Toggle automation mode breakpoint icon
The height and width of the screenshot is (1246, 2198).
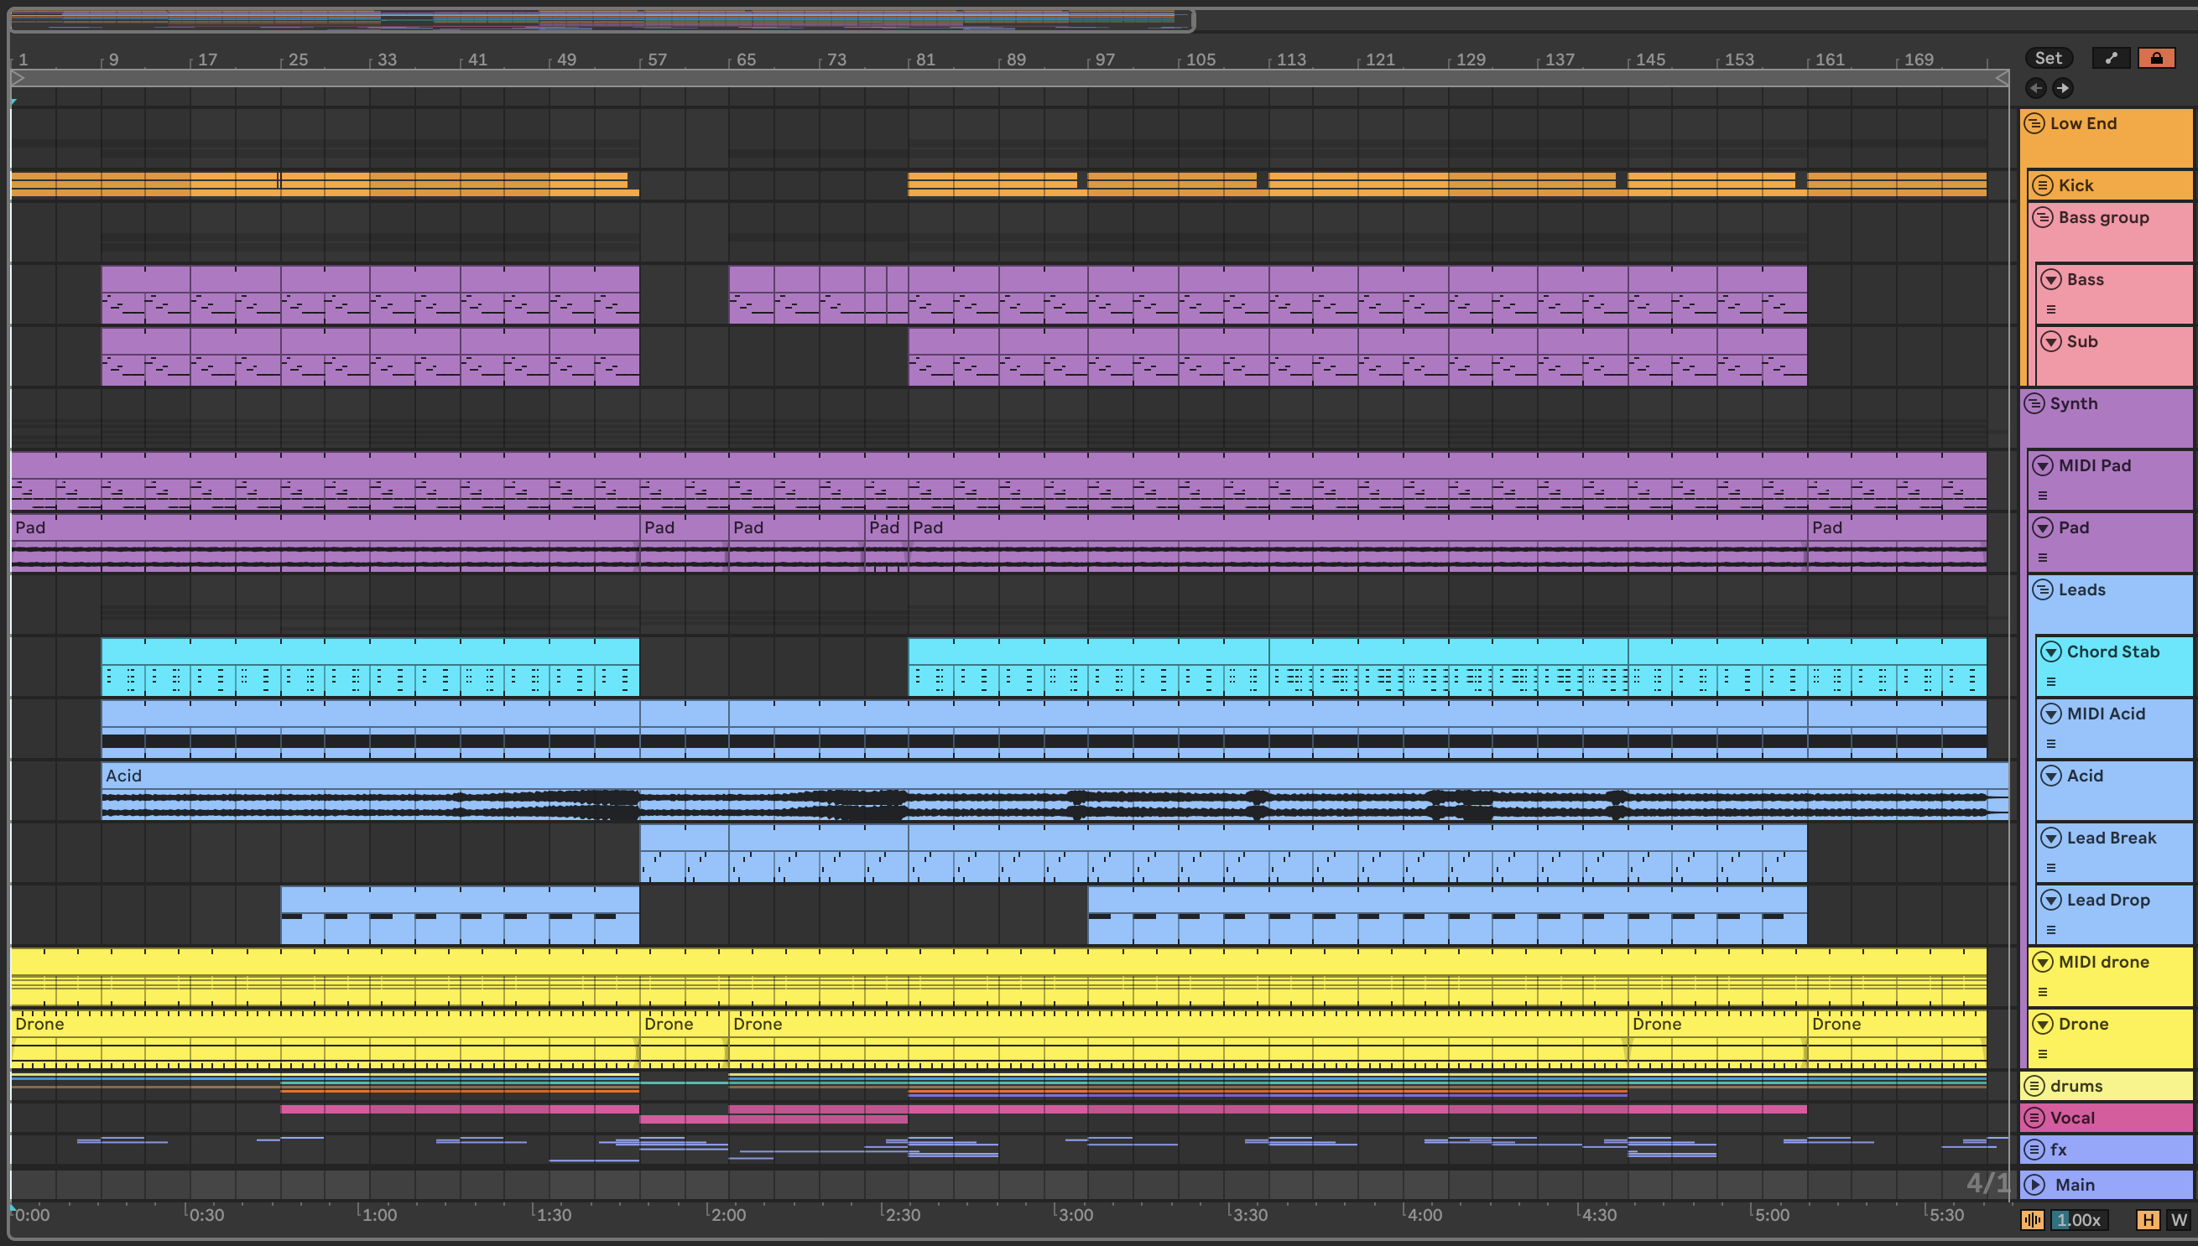(x=2111, y=58)
